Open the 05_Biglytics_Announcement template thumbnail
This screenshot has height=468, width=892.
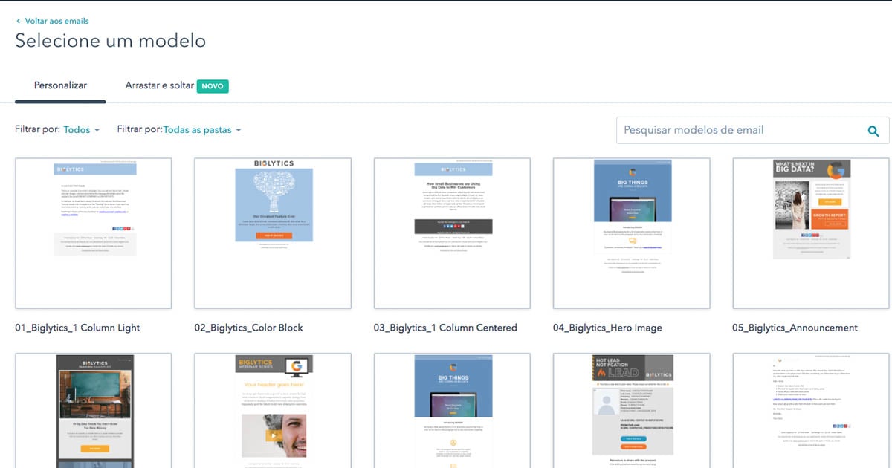(811, 233)
